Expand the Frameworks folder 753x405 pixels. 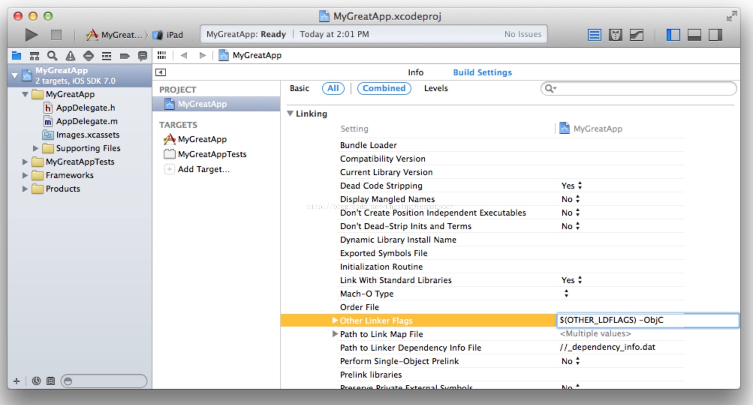[x=25, y=175]
